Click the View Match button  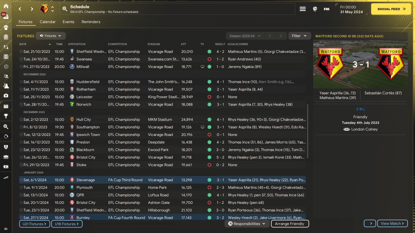392,223
